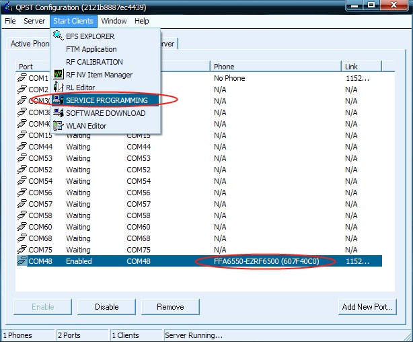This screenshot has height=342, width=413.
Task: Click the WLAN Editor icon
Action: coord(59,125)
